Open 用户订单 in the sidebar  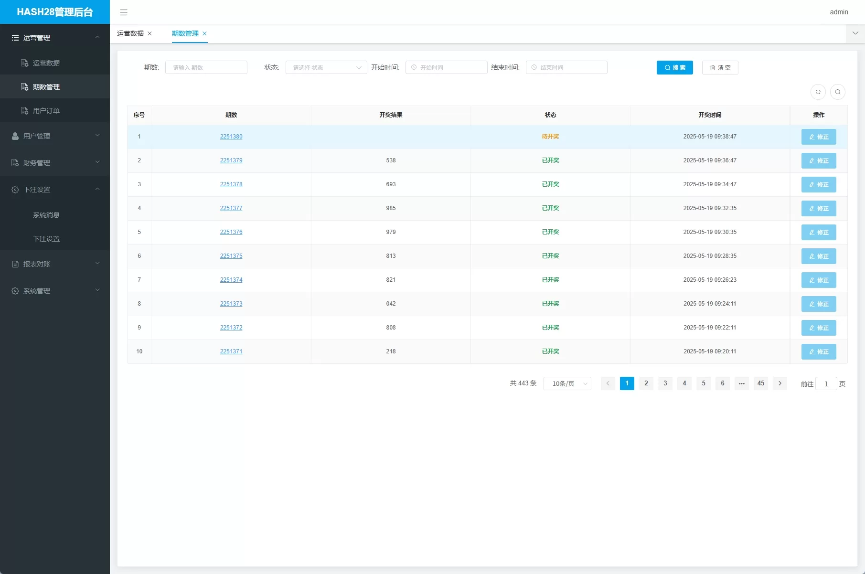coord(46,111)
